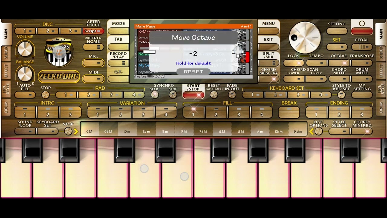
Task: Toggle the MIC button
Action: point(93,63)
